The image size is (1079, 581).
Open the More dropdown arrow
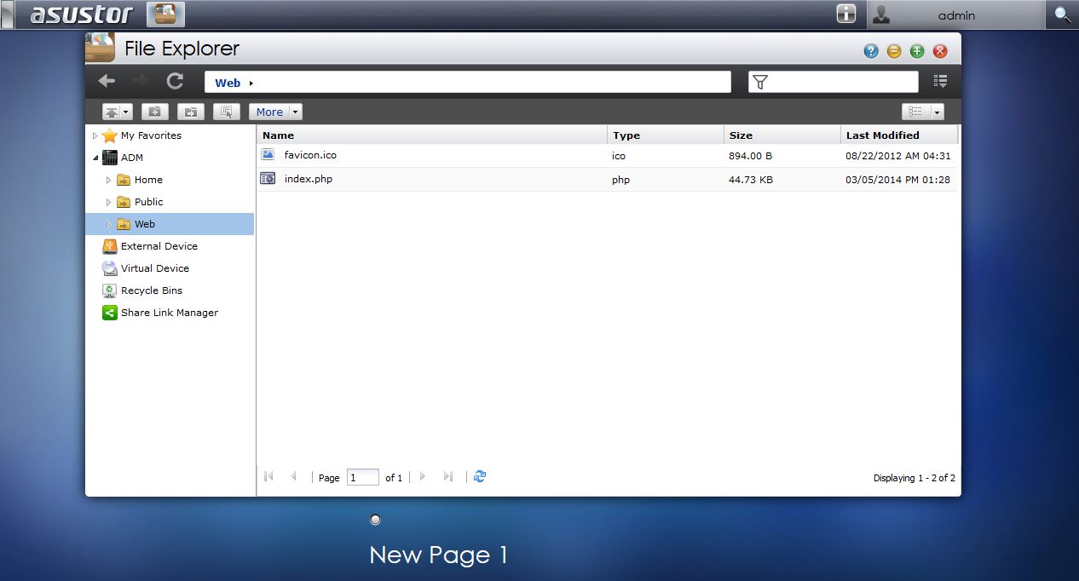tap(296, 112)
